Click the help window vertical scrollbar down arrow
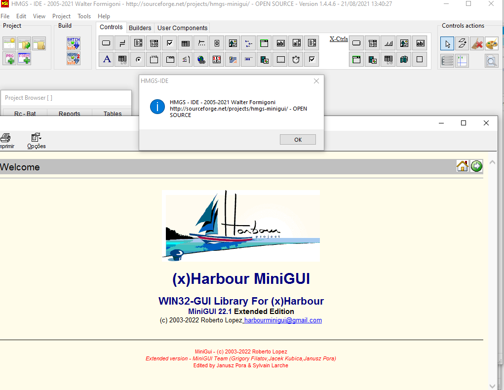Image resolution: width=504 pixels, height=390 pixels. coord(492,385)
